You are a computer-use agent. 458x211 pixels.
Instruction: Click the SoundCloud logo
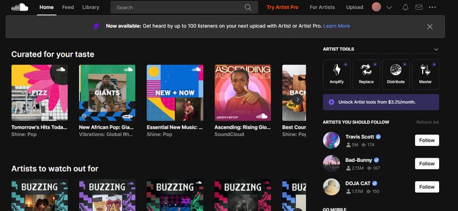click(19, 7)
